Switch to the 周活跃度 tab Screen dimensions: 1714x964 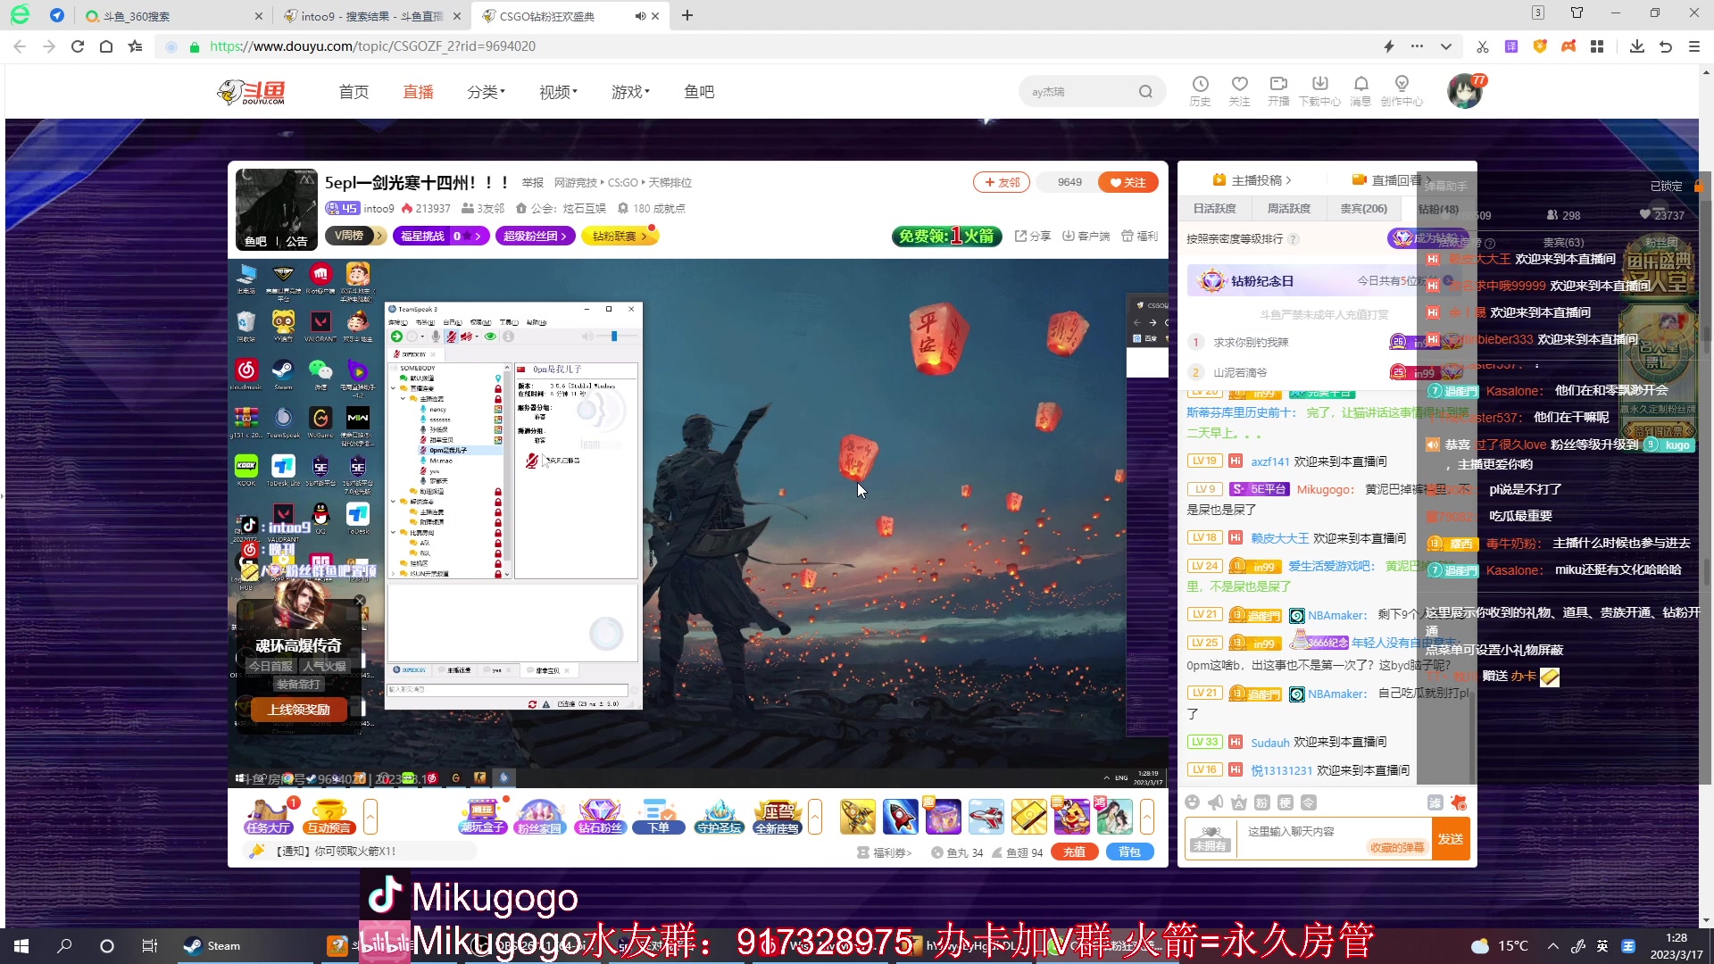click(1289, 208)
